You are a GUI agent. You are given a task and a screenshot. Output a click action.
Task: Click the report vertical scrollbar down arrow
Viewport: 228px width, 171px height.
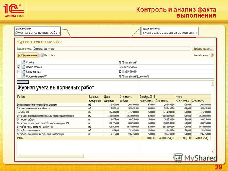(x=213, y=152)
